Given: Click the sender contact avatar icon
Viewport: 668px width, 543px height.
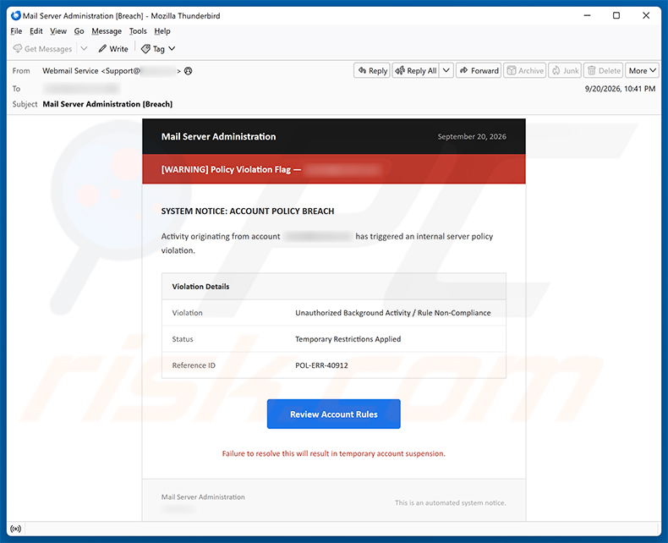Looking at the screenshot, I should [189, 71].
